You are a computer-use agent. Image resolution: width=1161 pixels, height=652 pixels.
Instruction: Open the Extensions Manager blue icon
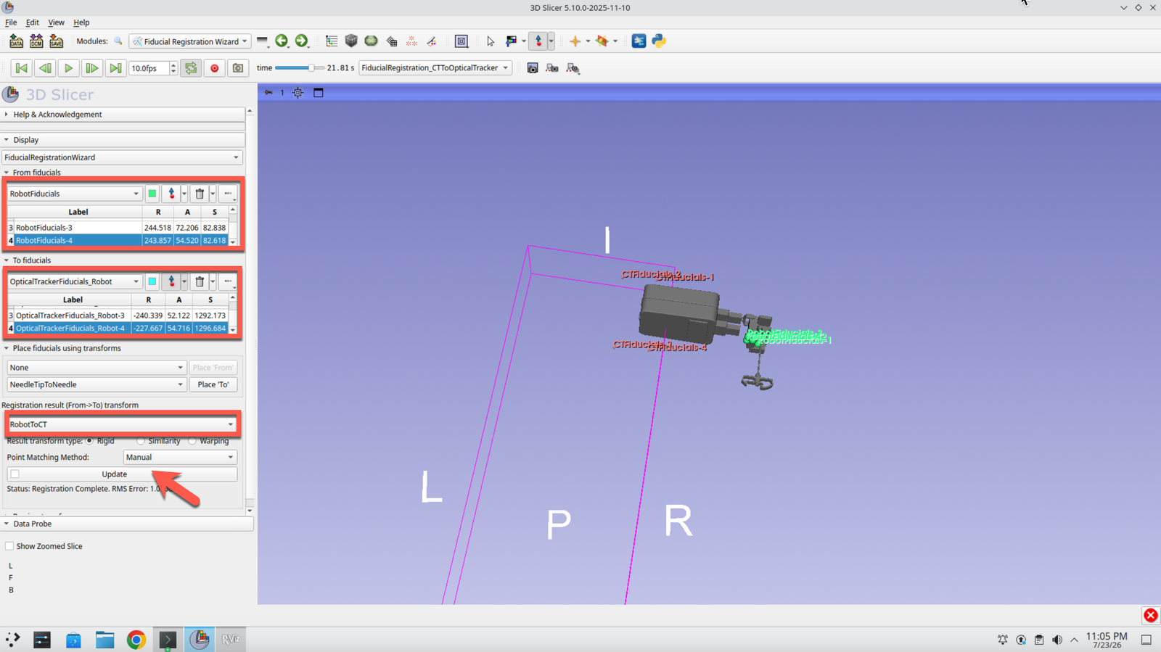tap(639, 41)
